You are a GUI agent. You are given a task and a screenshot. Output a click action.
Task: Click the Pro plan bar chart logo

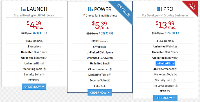coord(160,9)
